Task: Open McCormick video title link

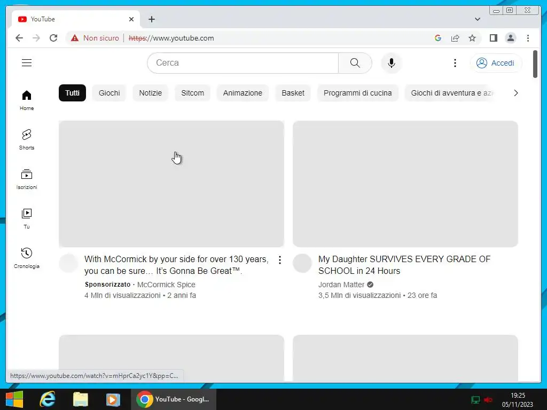Action: pos(176,265)
